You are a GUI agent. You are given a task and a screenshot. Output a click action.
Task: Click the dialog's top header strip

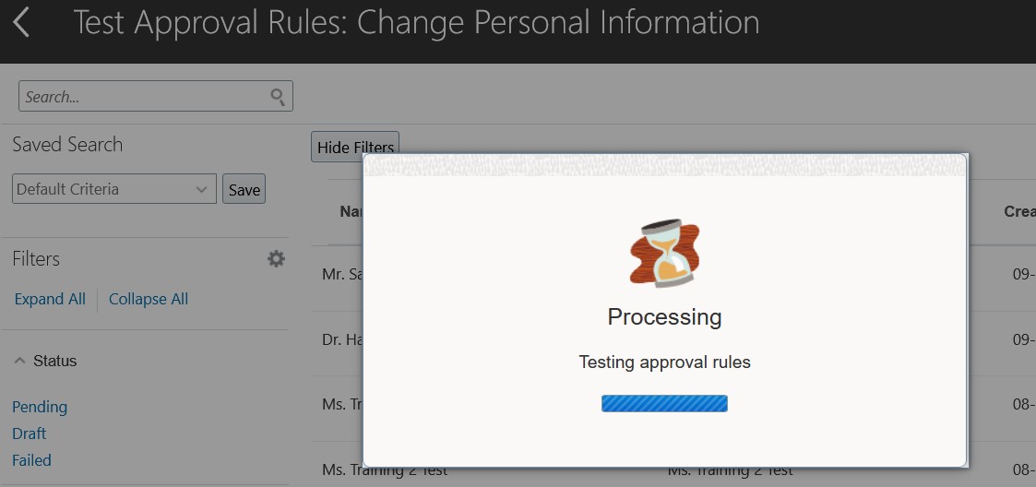coord(664,165)
